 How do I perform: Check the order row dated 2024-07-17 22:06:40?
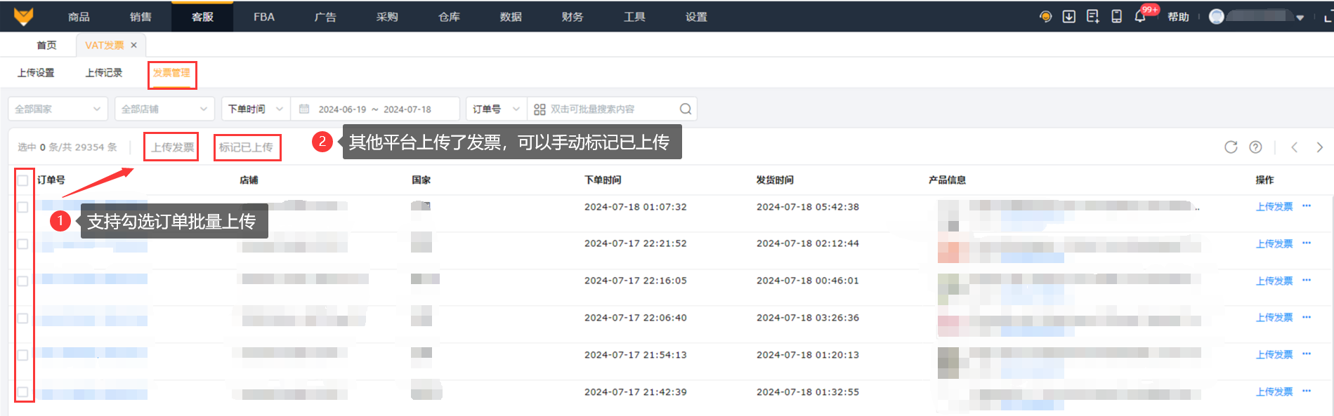click(x=22, y=318)
